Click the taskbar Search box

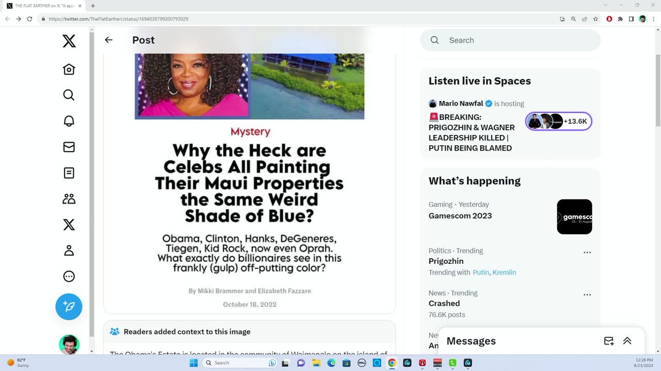[x=239, y=363]
